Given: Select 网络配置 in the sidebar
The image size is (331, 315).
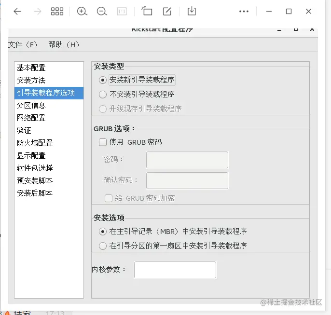Looking at the screenshot, I should pyautogui.click(x=49, y=118).
